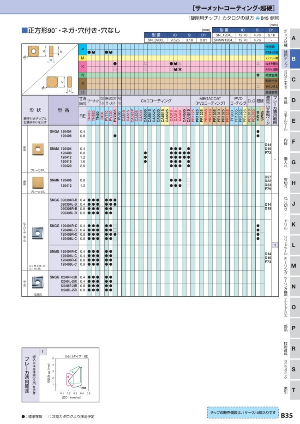Click the CVDコーティング column header
Image resolution: width=300 pixels, height=424 pixels.
[156, 101]
